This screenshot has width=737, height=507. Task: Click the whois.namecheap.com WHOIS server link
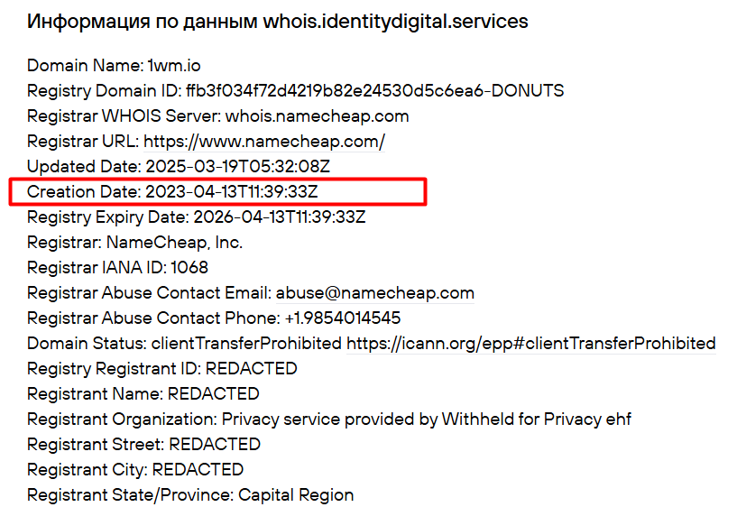(317, 116)
